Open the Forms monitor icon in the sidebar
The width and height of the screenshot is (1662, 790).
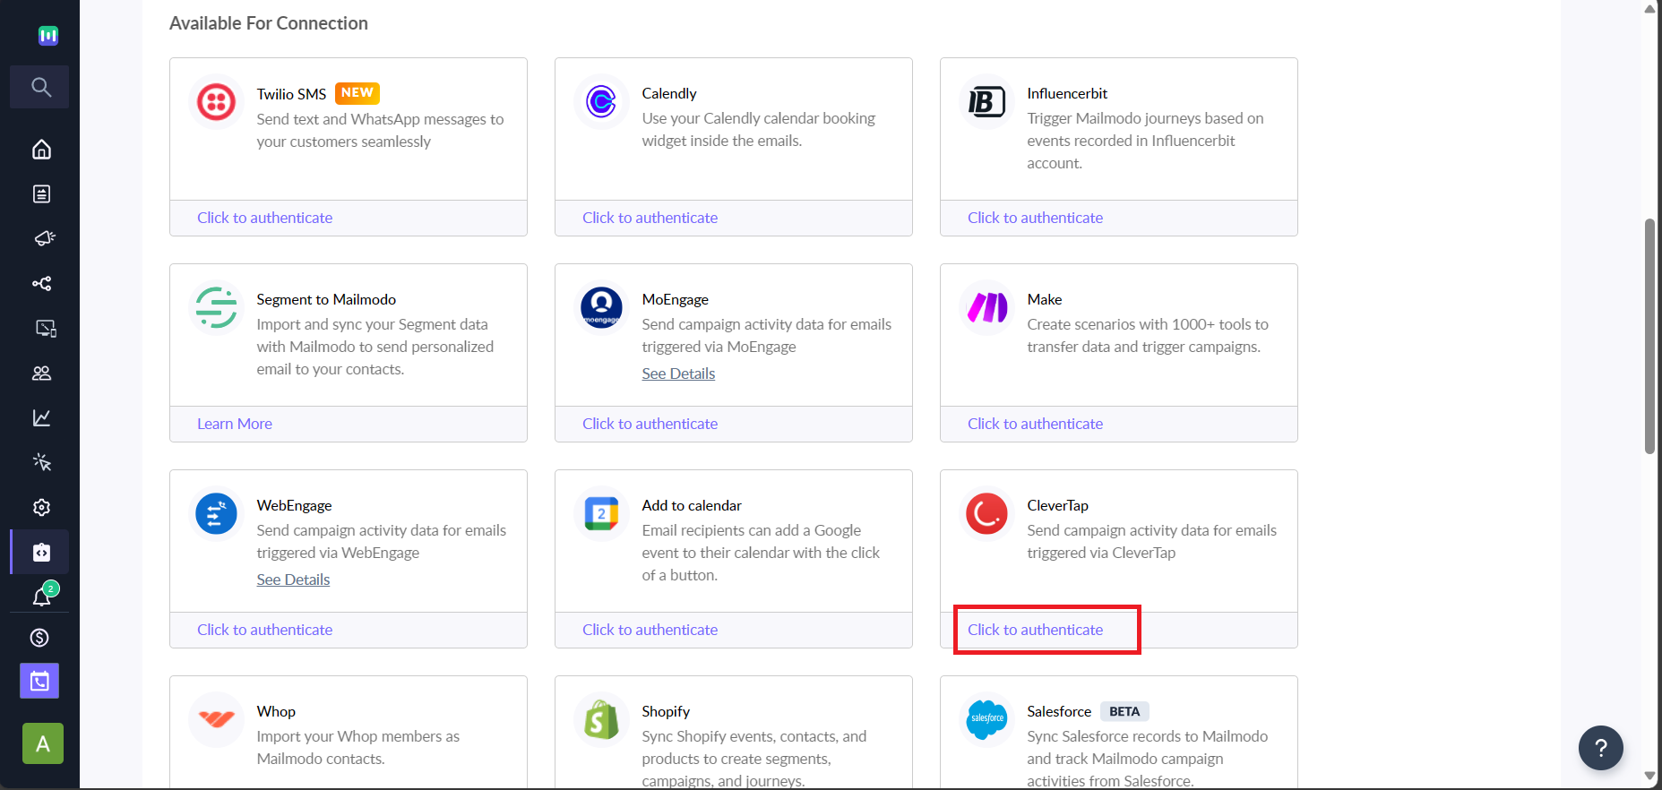[45, 329]
